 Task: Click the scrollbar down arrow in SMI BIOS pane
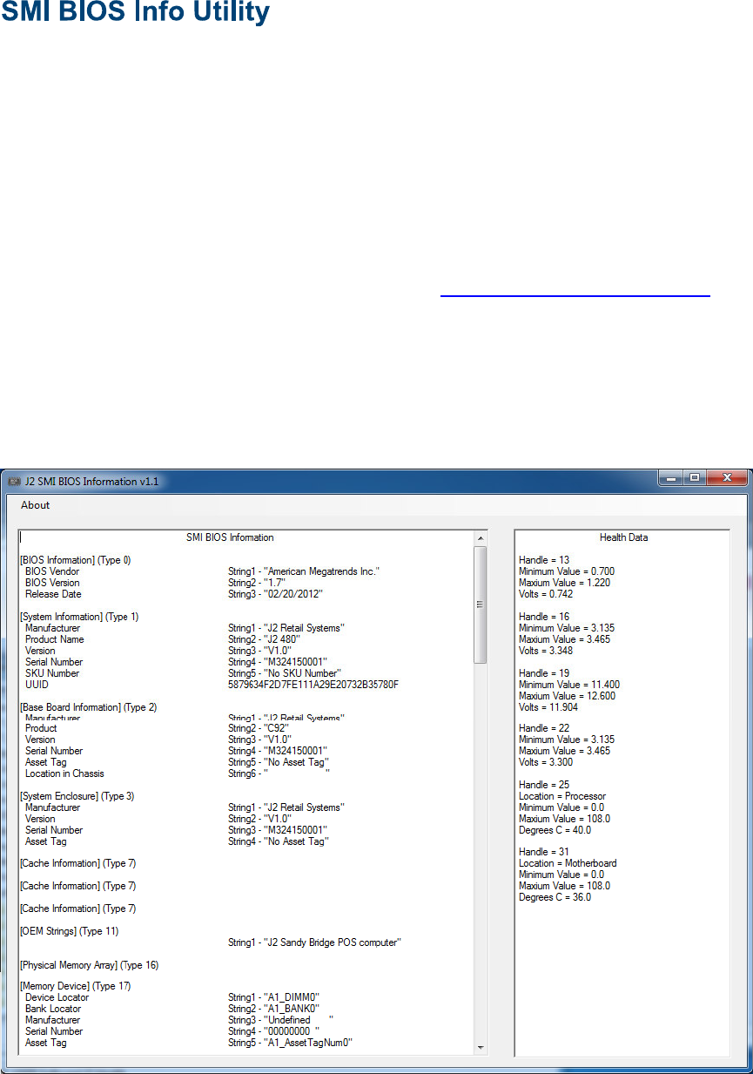481,1048
